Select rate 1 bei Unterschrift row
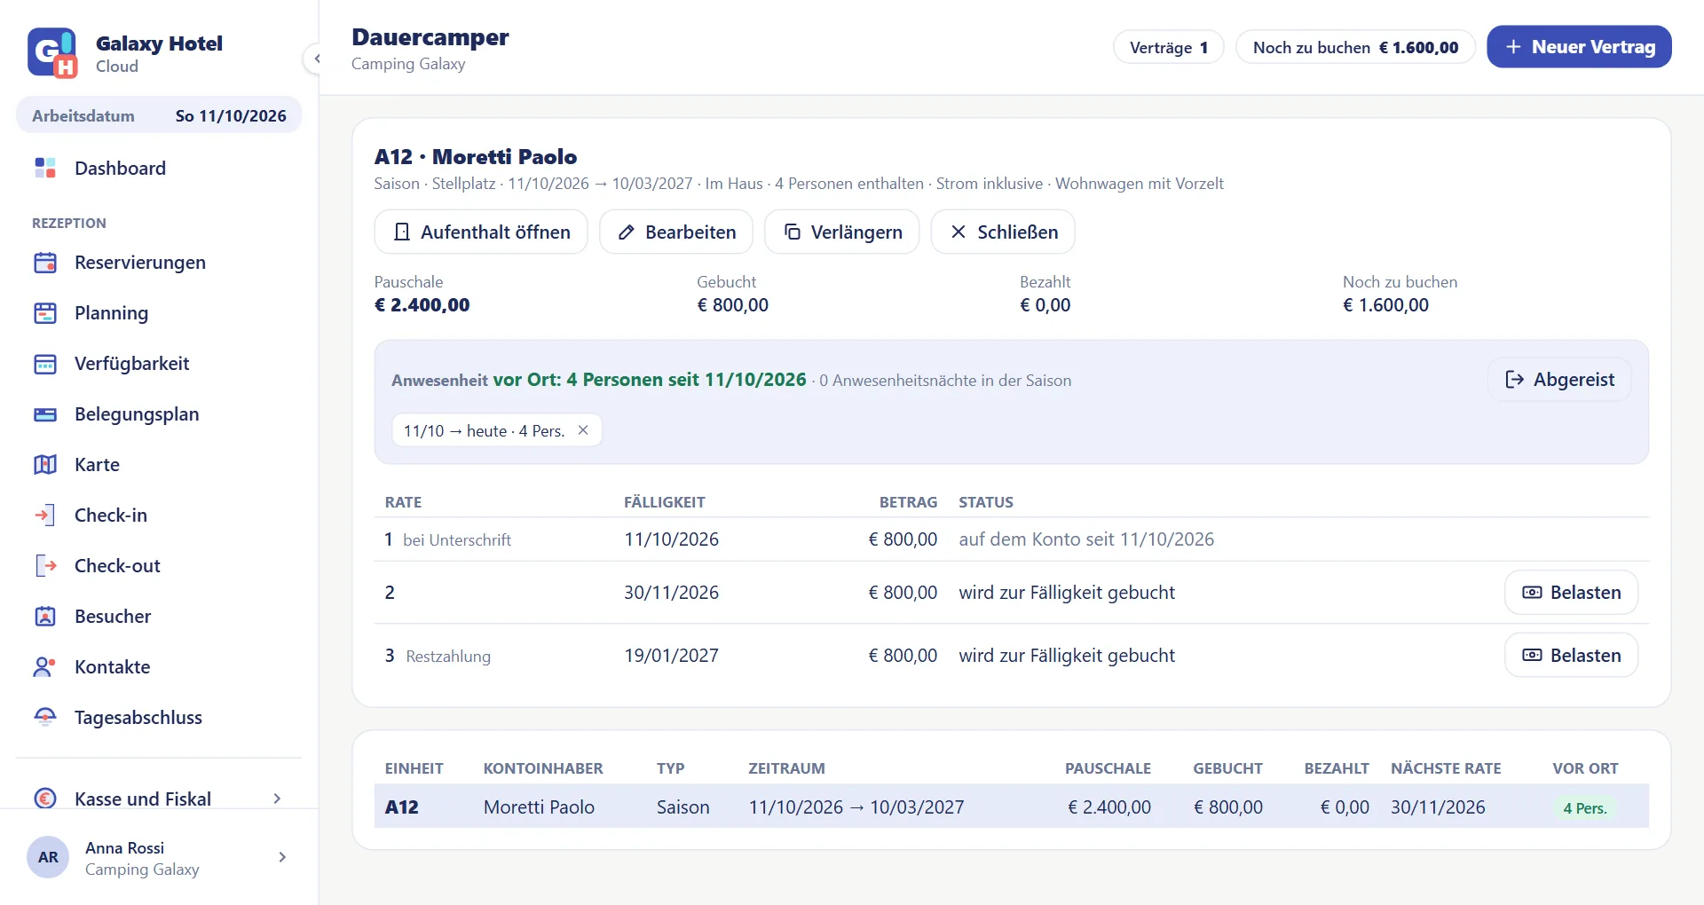 pos(1012,539)
